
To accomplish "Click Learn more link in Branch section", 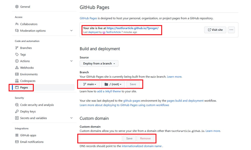I will [x=174, y=77].
